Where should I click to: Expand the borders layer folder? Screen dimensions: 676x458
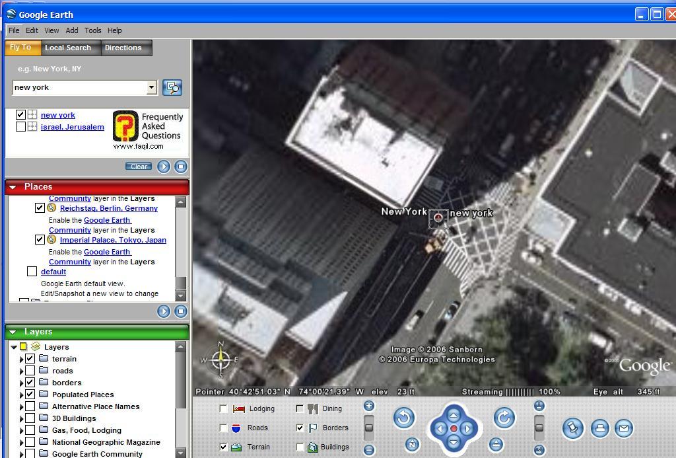(x=21, y=383)
